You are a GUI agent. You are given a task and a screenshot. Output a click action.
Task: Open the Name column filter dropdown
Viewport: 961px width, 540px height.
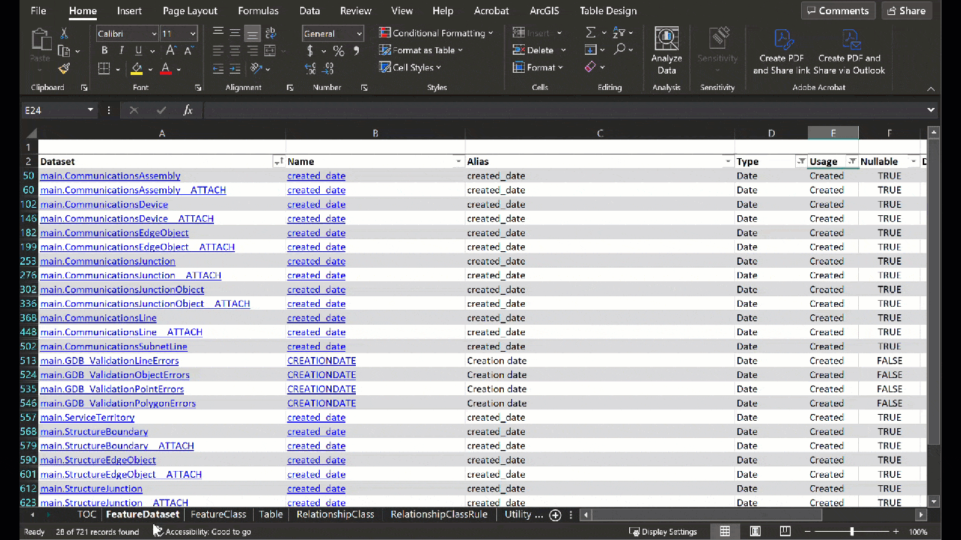[458, 162]
